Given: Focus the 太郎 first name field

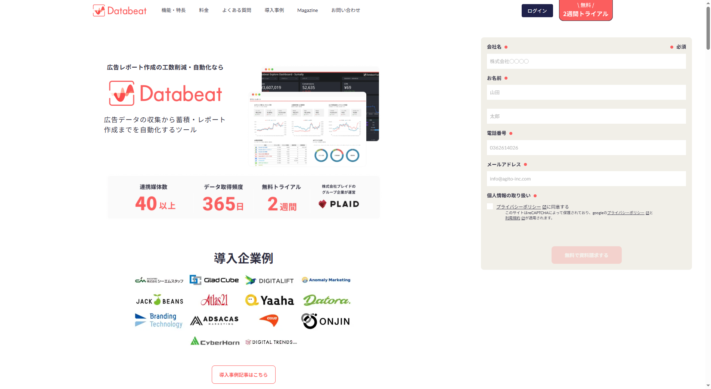Looking at the screenshot, I should (586, 116).
